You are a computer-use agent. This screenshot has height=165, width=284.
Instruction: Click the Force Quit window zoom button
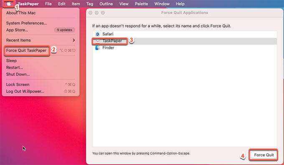[x=103, y=12]
